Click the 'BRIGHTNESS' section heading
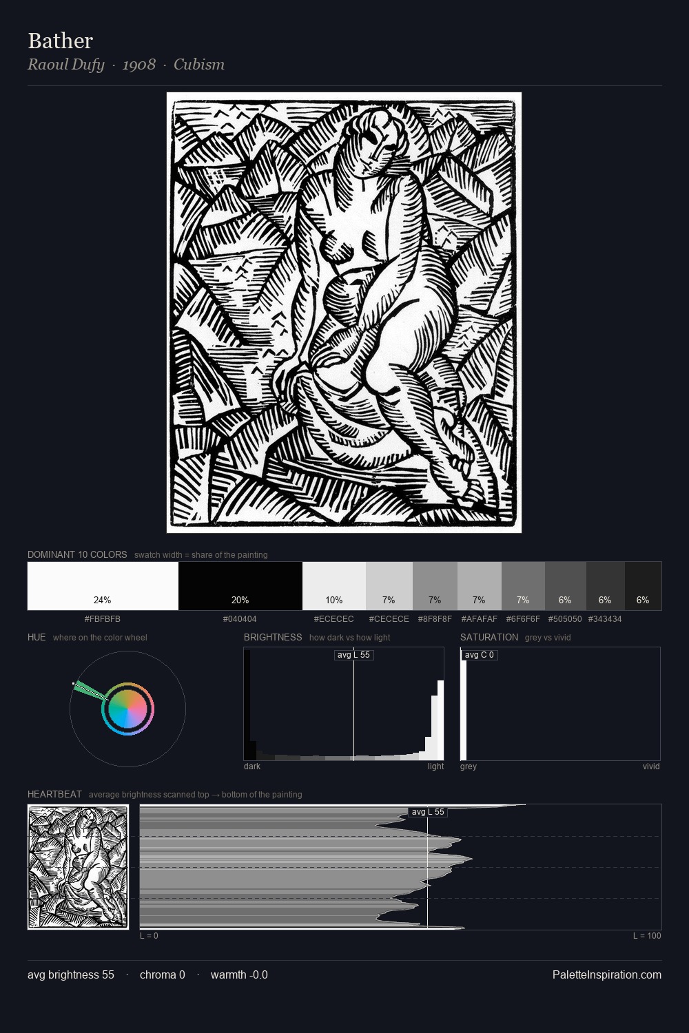The height and width of the screenshot is (1033, 689). tap(273, 637)
